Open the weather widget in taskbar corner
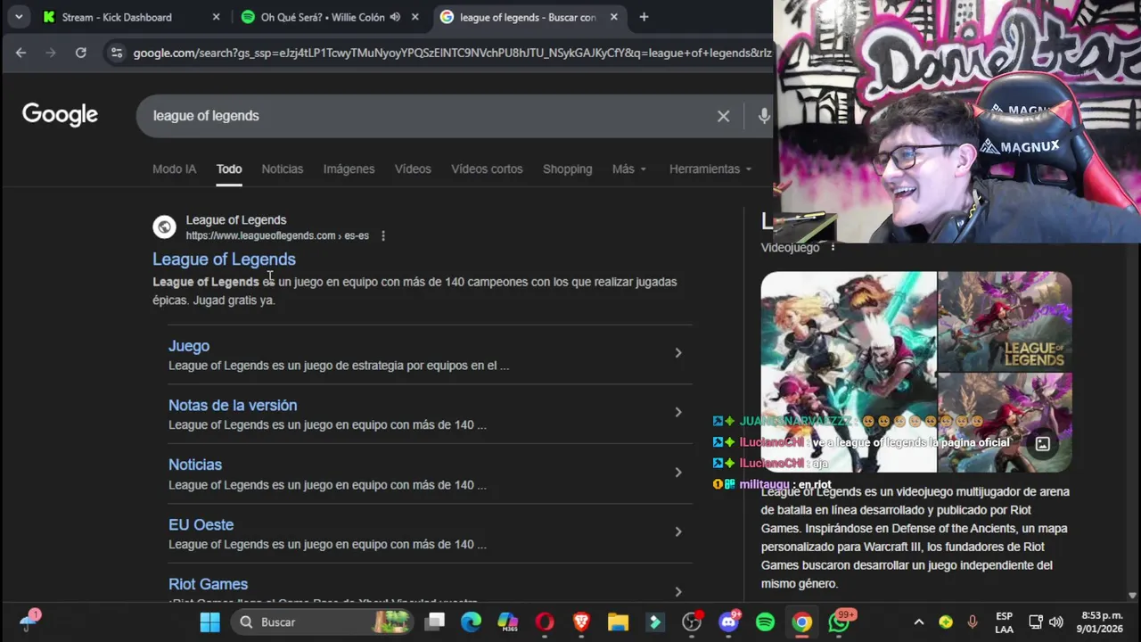This screenshot has width=1141, height=642. coord(29,621)
